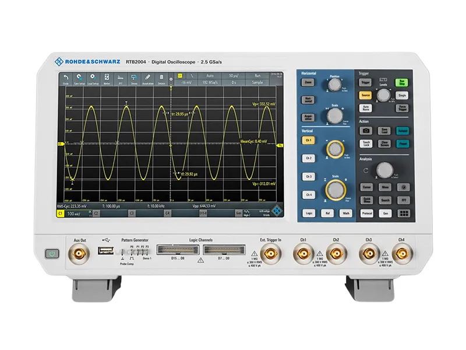
Task: Tap the Rohde & Schwarz menu diamond icon
Action: (277, 211)
